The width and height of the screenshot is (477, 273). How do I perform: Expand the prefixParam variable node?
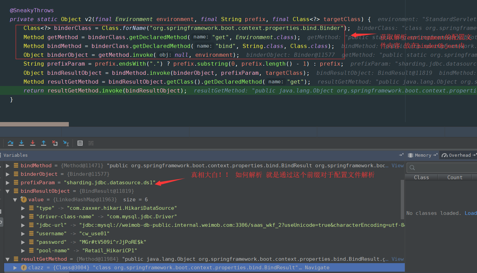[x=8, y=183]
